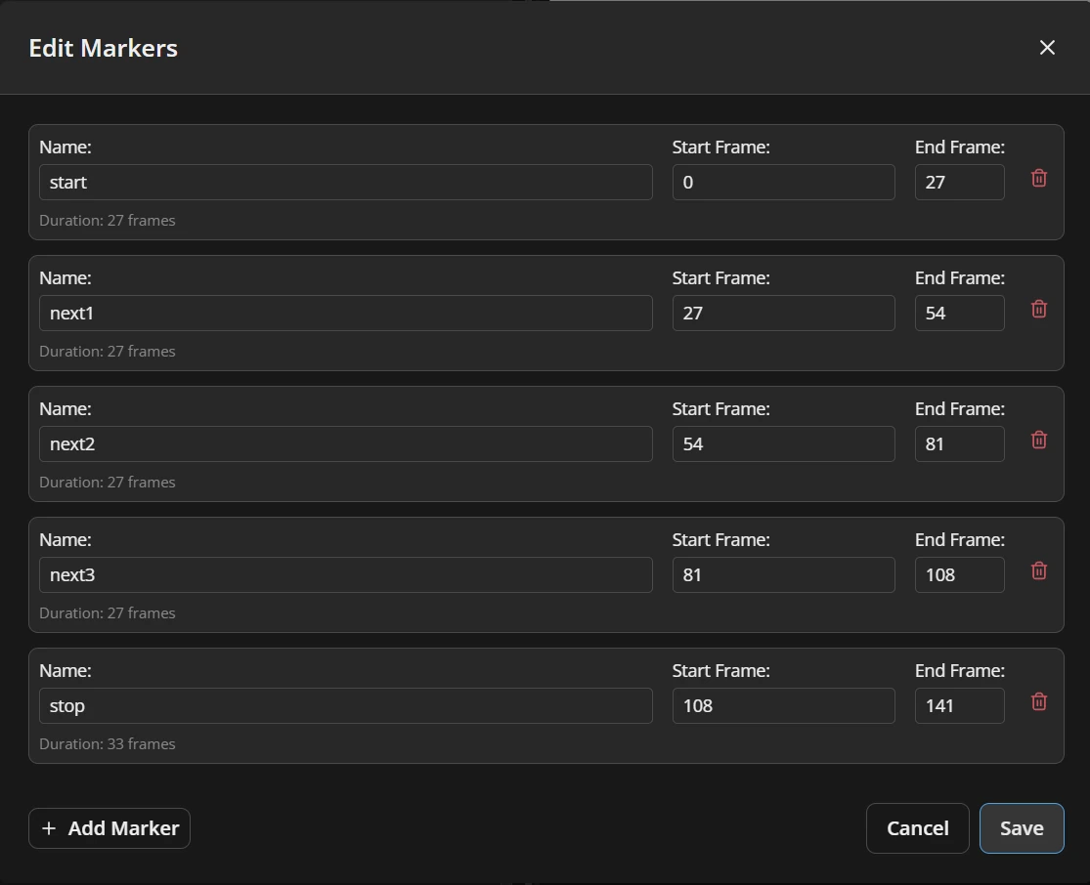
Task: Edit the name field containing start
Action: click(345, 182)
